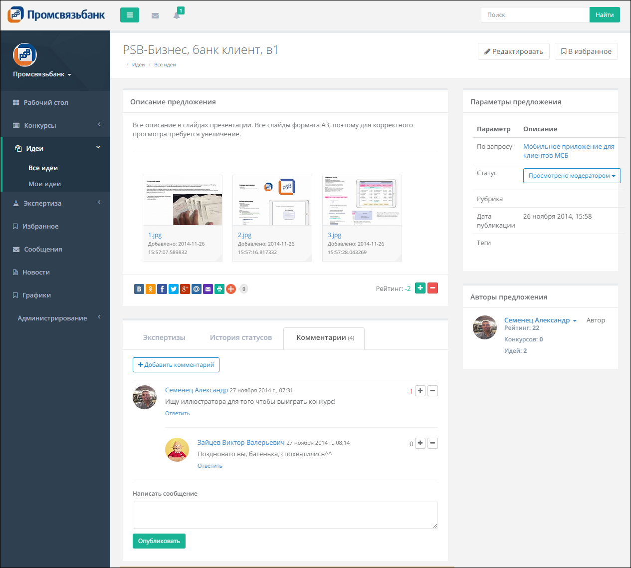The image size is (631, 568).
Task: Print the page via printer icon
Action: point(219,289)
